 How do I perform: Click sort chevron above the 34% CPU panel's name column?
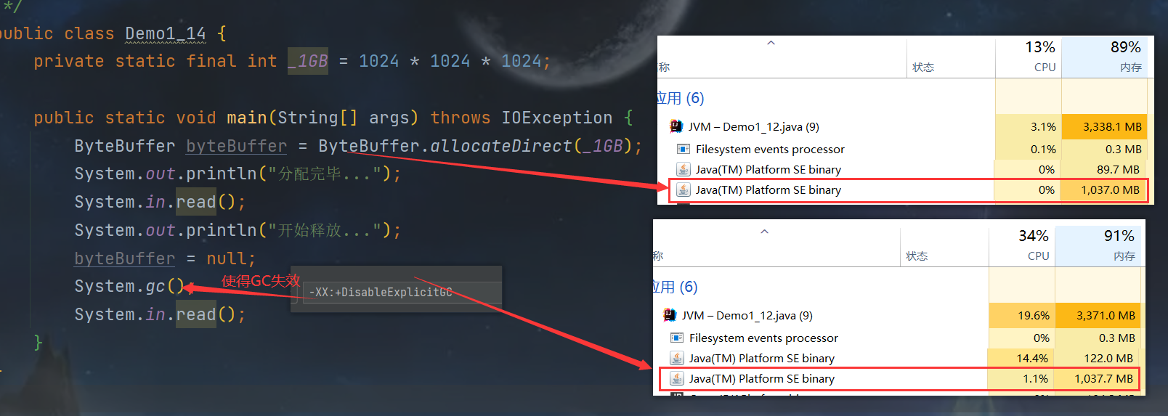(764, 232)
